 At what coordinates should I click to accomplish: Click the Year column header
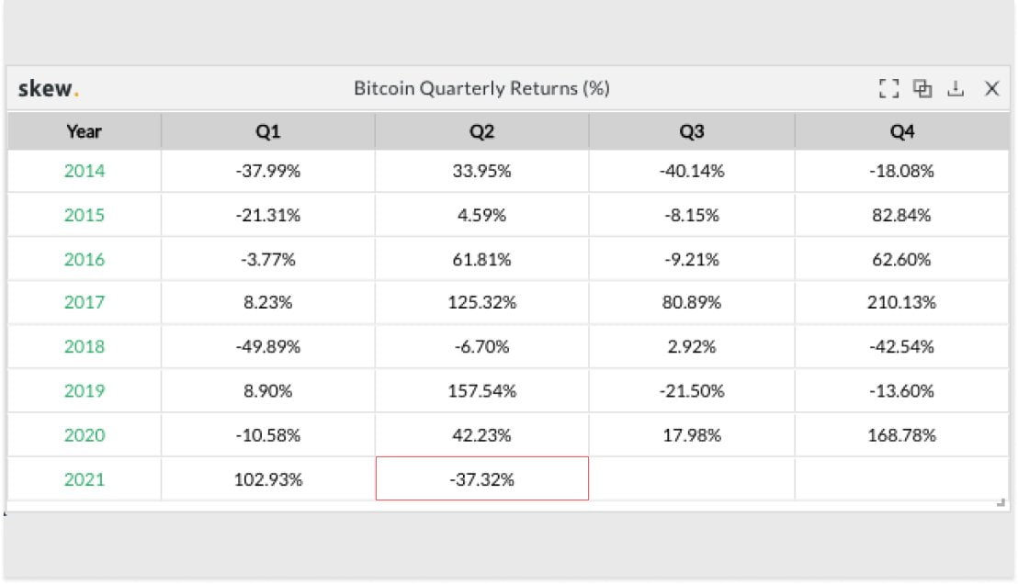[x=84, y=131]
